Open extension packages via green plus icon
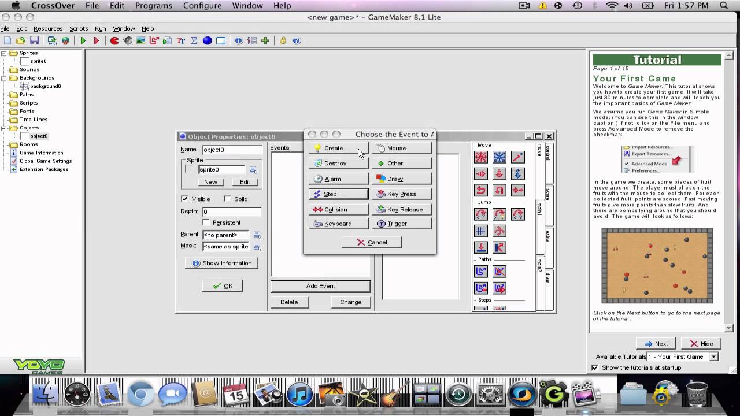Screen dimensions: 740x416 click(265, 40)
